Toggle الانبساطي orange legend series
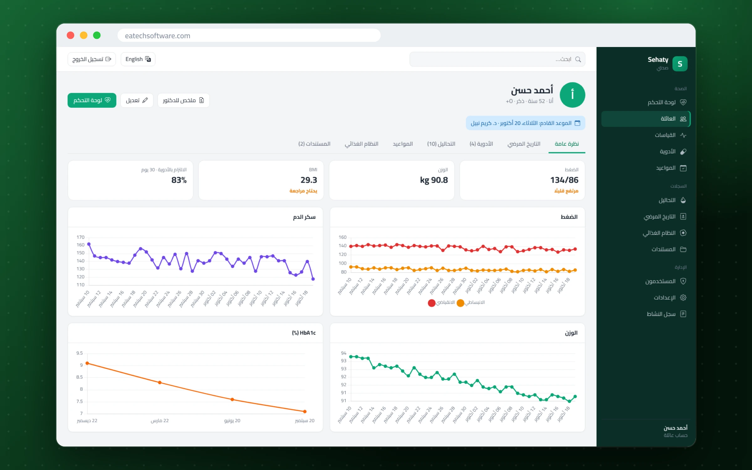752x470 pixels. pyautogui.click(x=471, y=303)
